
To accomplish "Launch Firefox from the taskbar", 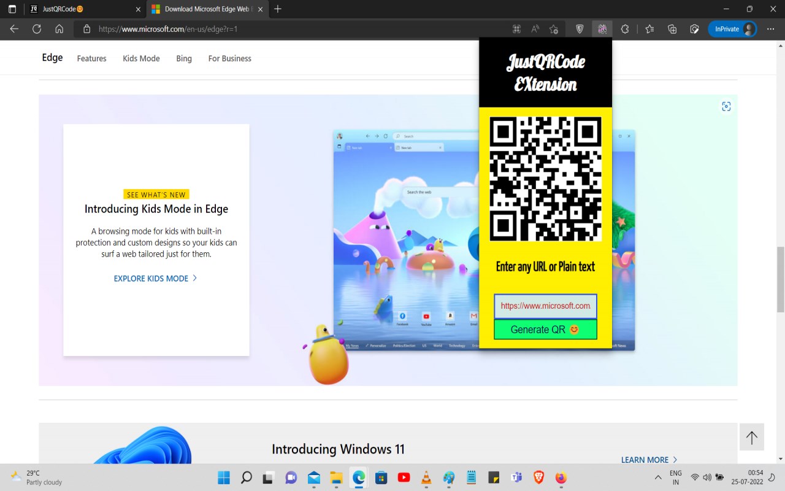I will 561,477.
